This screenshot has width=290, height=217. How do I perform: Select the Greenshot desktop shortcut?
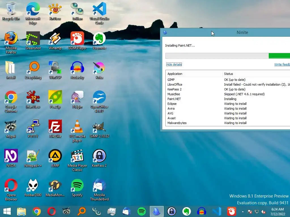[33, 41]
